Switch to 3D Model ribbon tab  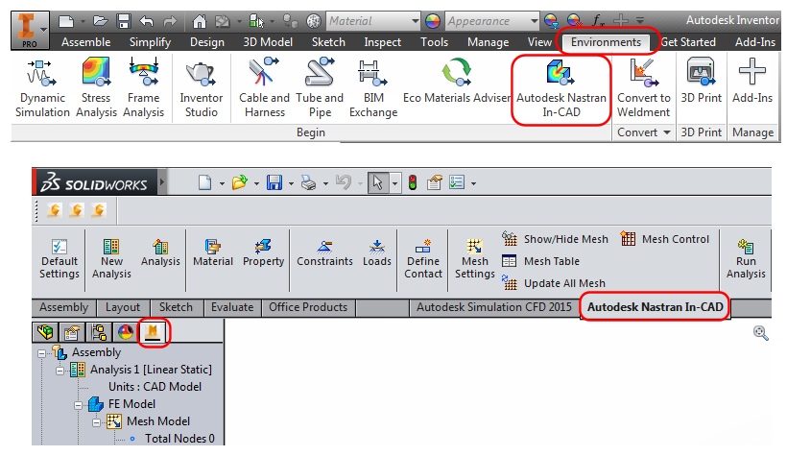[268, 42]
